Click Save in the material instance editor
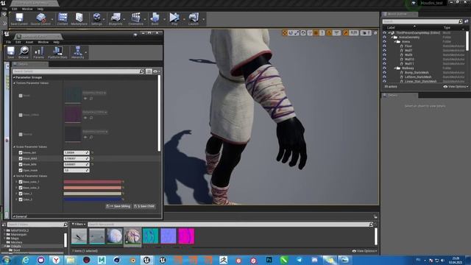The height and width of the screenshot is (265, 471). tap(10, 52)
